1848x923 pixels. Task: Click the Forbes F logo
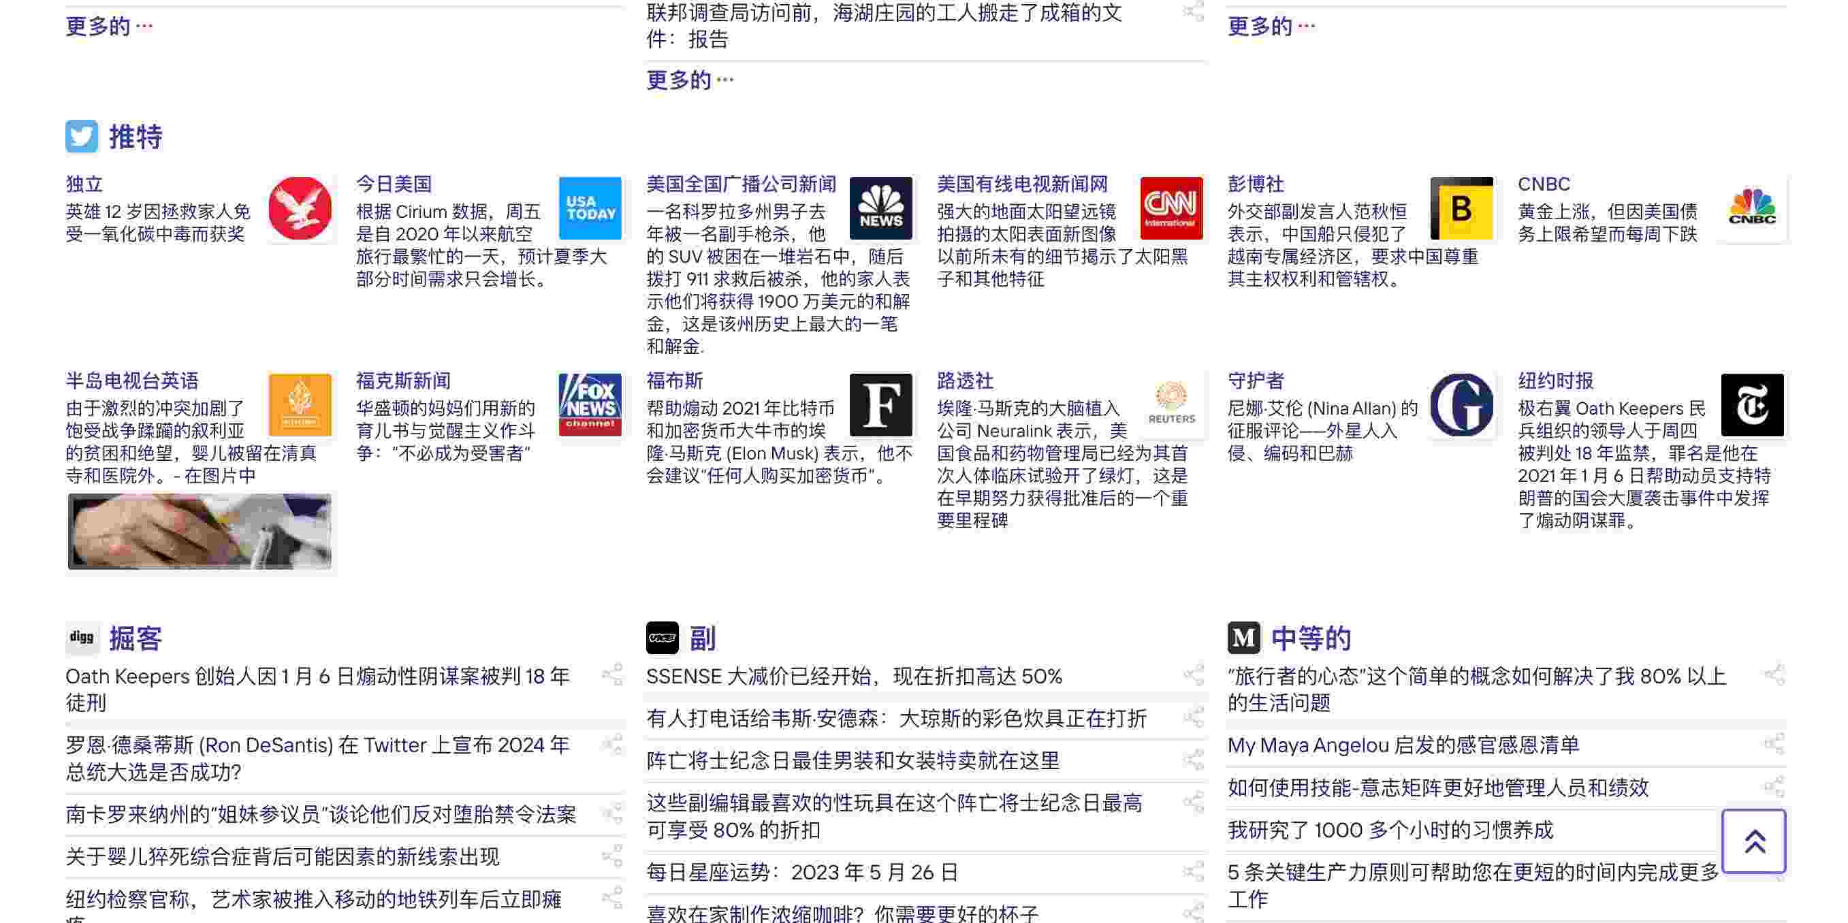coord(880,405)
